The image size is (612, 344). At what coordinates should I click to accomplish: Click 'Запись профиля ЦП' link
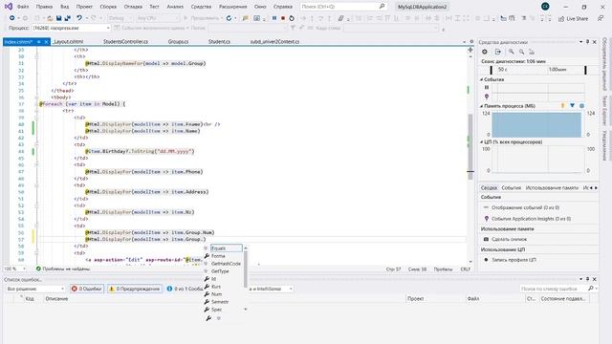[x=514, y=259]
